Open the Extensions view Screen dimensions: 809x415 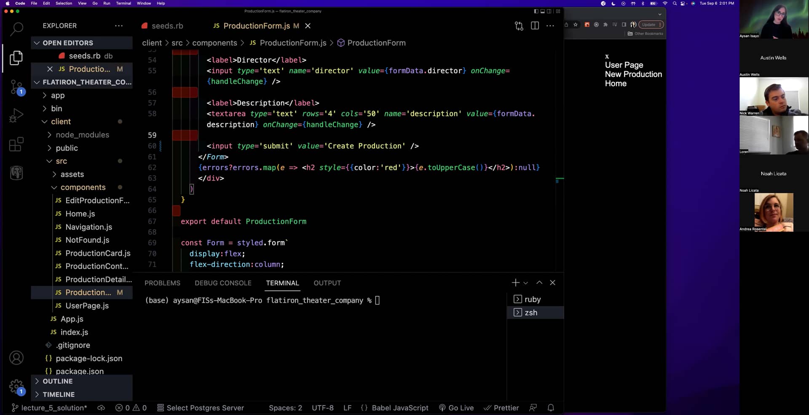[x=16, y=144]
